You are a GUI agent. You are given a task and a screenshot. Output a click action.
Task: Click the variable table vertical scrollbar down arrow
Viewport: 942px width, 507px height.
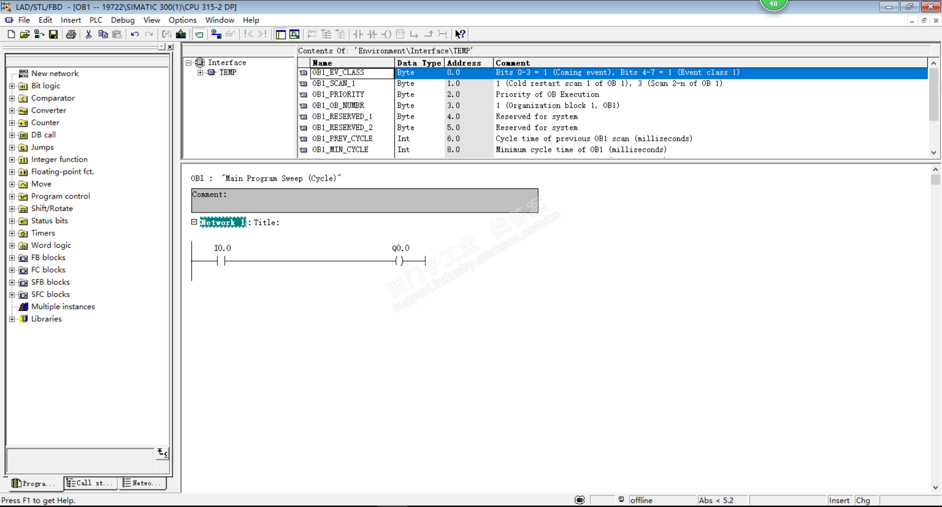coord(934,153)
